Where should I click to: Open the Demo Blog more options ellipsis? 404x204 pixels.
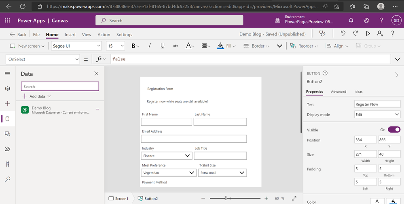97,109
